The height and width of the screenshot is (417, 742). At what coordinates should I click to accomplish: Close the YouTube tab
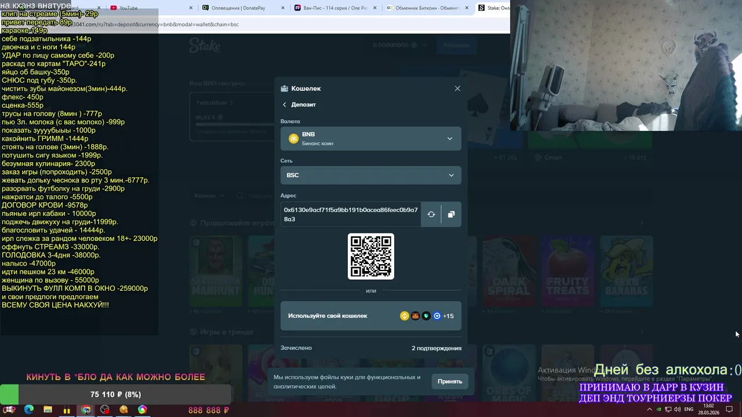(191, 8)
